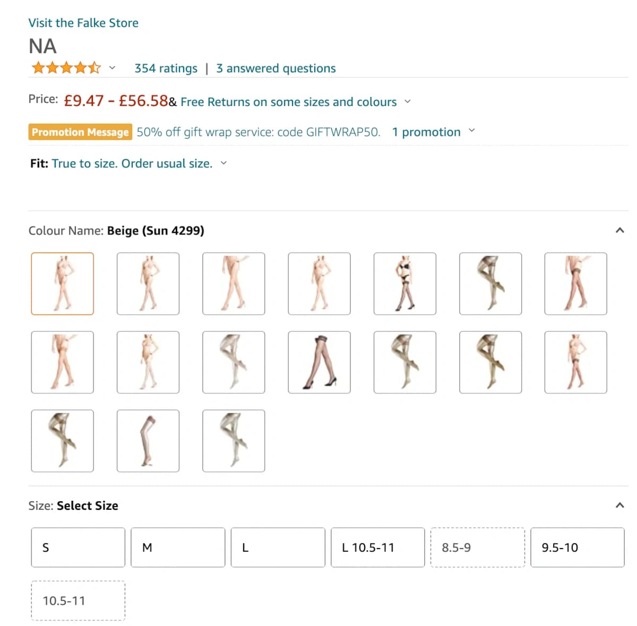Select size L
Screen dimensions: 637x626
[278, 547]
